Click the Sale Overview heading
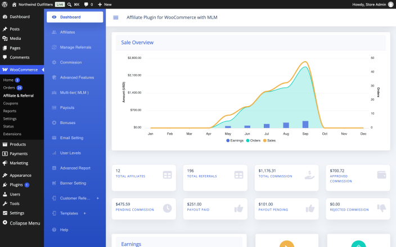396x247 pixels. pyautogui.click(x=137, y=43)
